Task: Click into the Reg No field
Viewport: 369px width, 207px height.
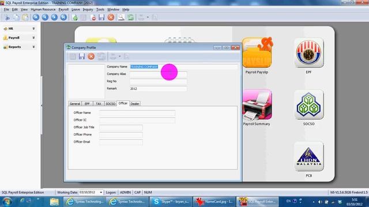Action: [158, 82]
